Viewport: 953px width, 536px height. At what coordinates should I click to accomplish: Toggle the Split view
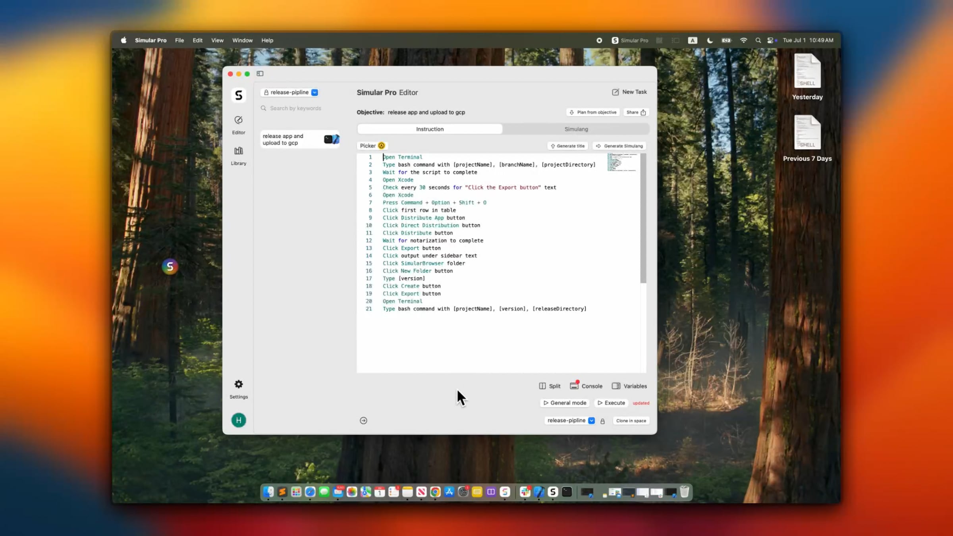pyautogui.click(x=550, y=386)
